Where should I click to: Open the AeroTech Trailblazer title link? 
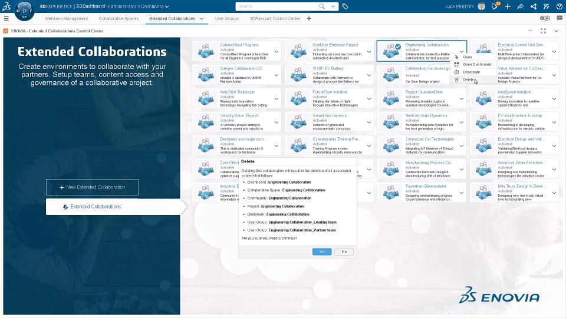tap(238, 92)
